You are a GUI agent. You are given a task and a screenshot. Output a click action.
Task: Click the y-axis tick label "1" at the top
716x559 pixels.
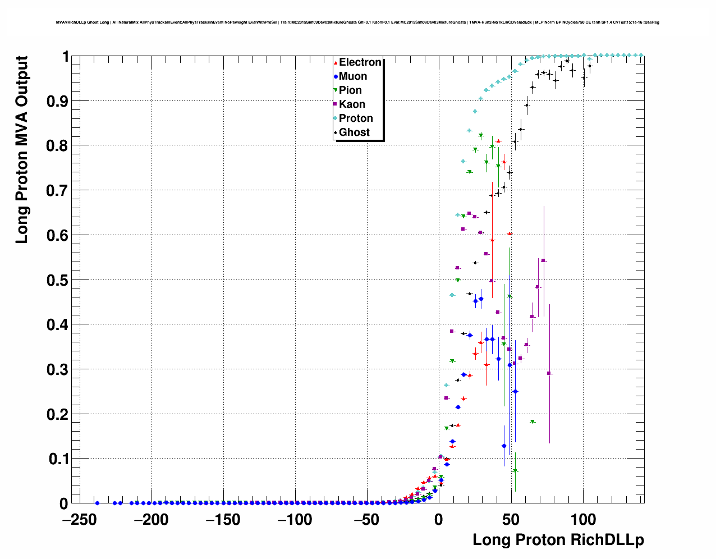[x=65, y=57]
